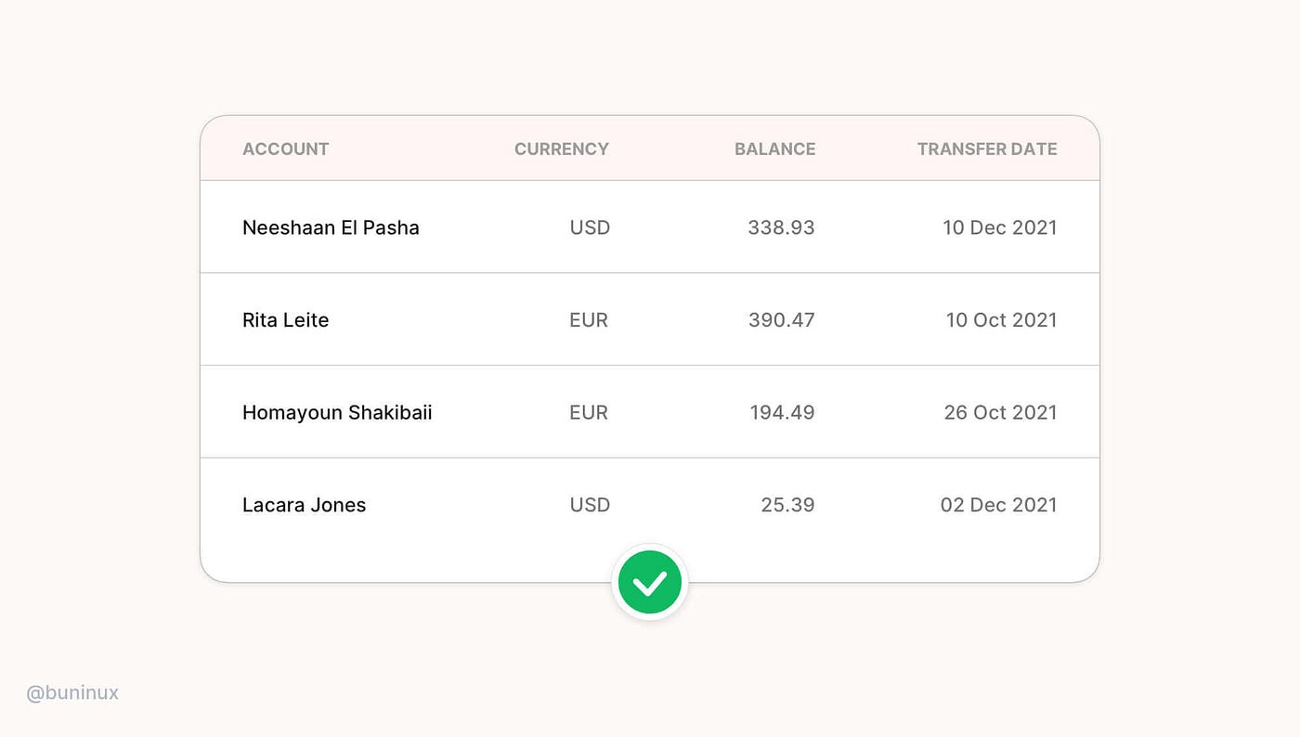Open the @buninux handle

click(x=72, y=692)
